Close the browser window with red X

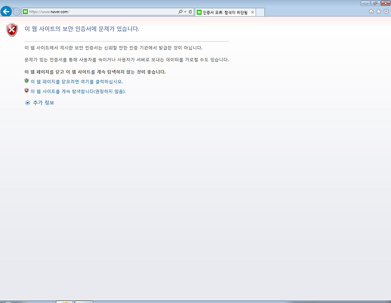click(386, 3)
